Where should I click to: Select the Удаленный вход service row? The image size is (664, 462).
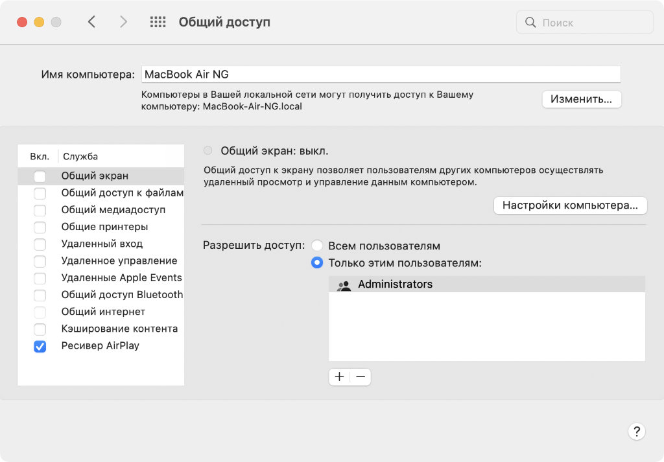pos(102,244)
